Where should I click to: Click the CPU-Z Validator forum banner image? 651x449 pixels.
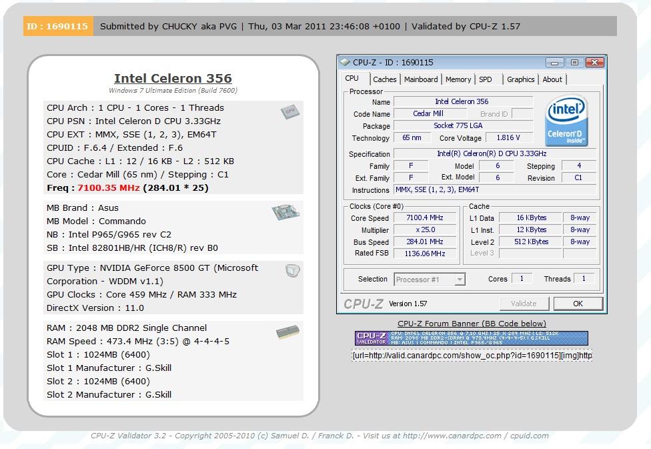[x=471, y=338]
